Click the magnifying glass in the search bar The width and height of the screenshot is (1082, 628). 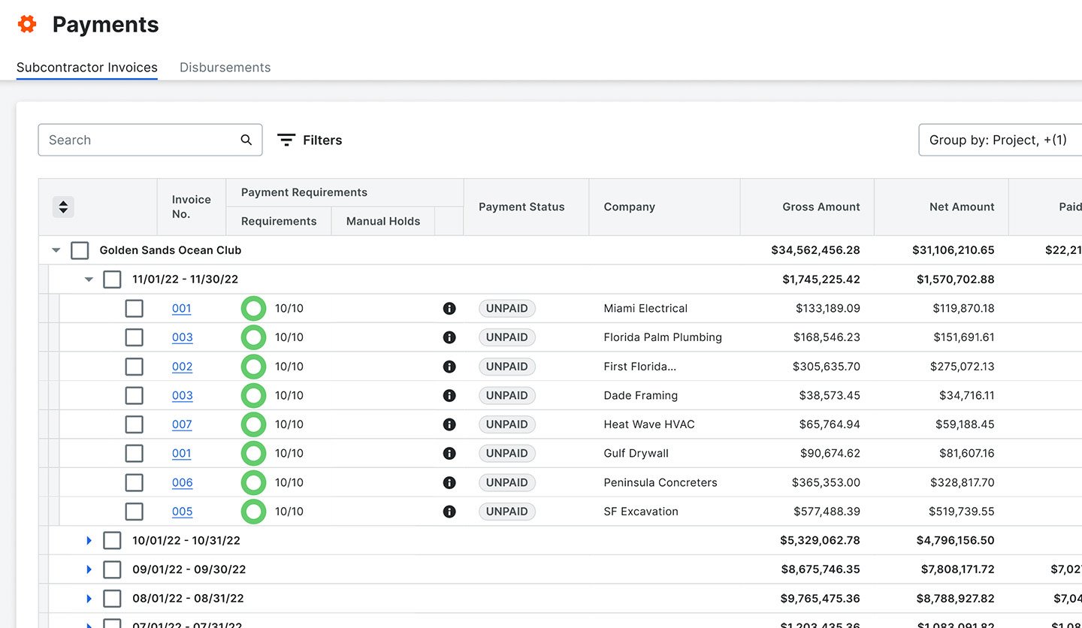coord(246,140)
